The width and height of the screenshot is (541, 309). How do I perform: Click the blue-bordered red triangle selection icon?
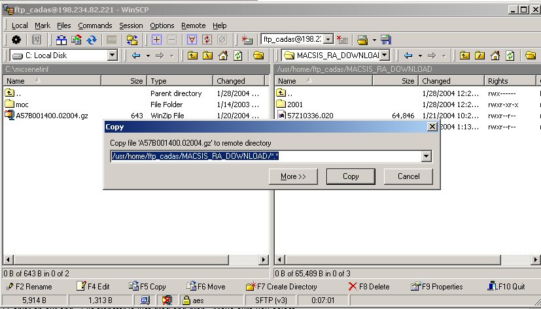[192, 40]
